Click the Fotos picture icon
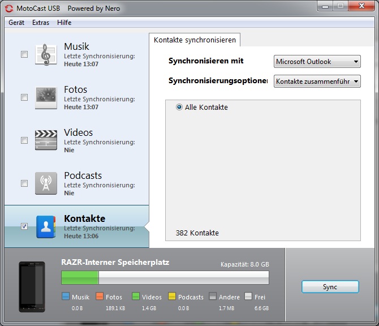The width and height of the screenshot is (379, 326). pyautogui.click(x=46, y=97)
